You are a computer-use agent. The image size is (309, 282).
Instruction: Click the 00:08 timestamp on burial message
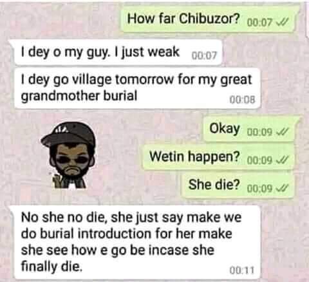[242, 100]
